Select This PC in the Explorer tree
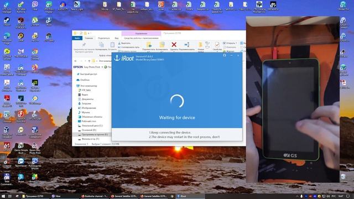354x199 pixels. click(87, 86)
